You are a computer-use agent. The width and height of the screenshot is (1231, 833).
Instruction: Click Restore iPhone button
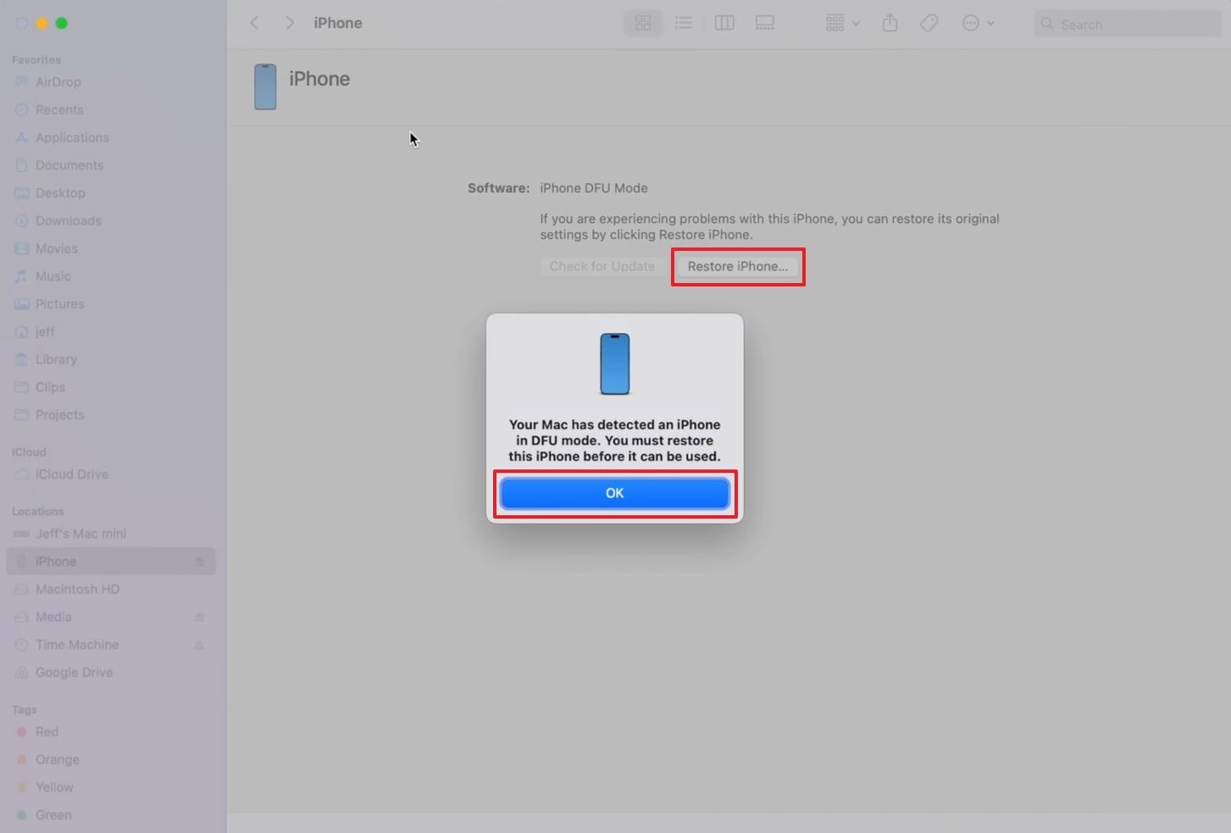point(738,266)
